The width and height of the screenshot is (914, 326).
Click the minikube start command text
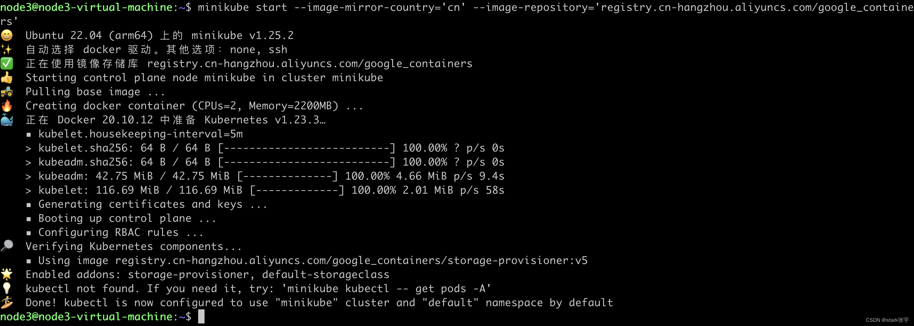pos(457,14)
